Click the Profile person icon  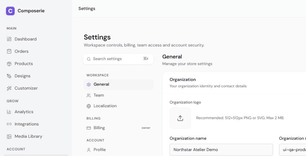coord(88,150)
